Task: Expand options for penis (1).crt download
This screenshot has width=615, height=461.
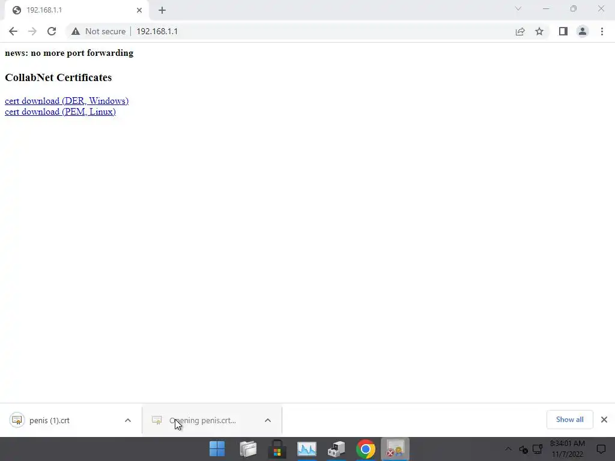Action: click(x=128, y=420)
